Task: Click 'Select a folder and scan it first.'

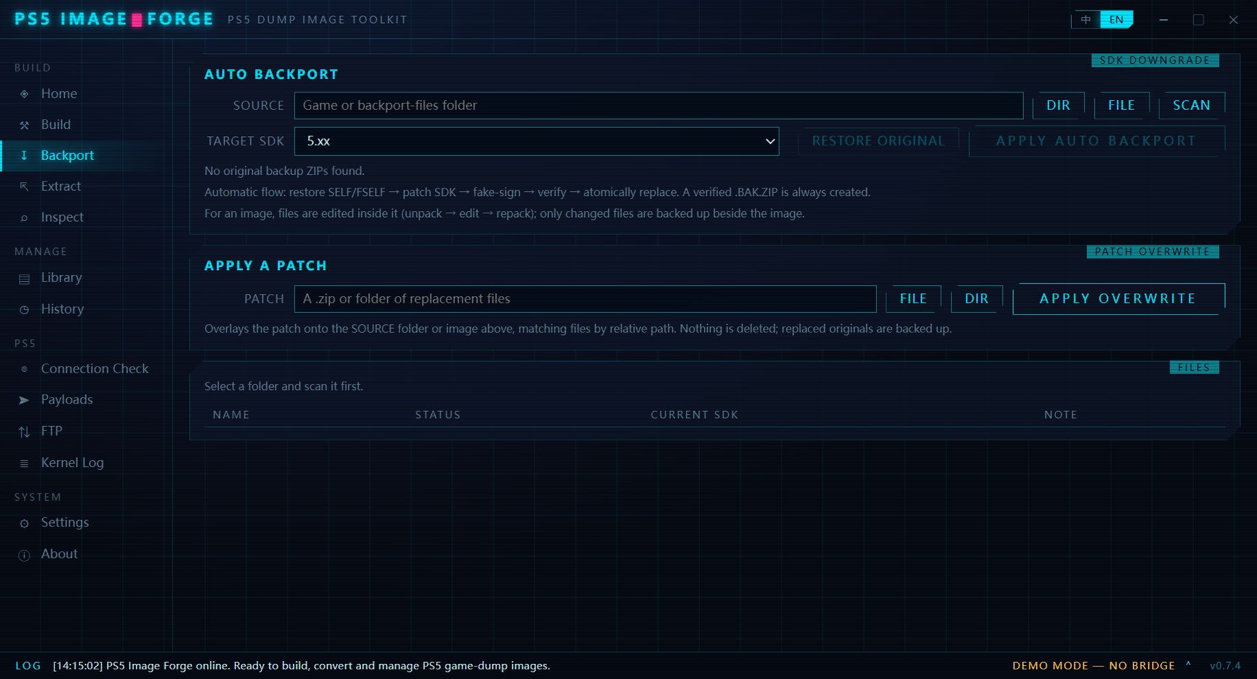Action: pos(284,386)
